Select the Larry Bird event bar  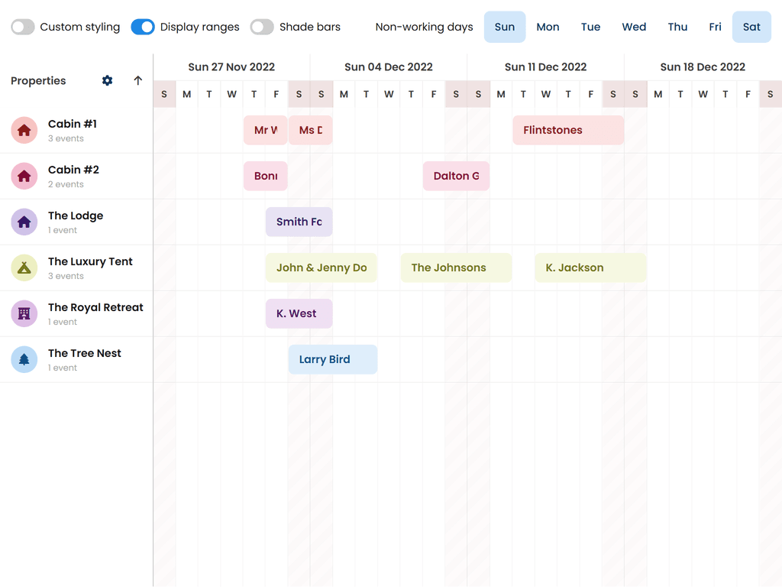[x=332, y=359]
